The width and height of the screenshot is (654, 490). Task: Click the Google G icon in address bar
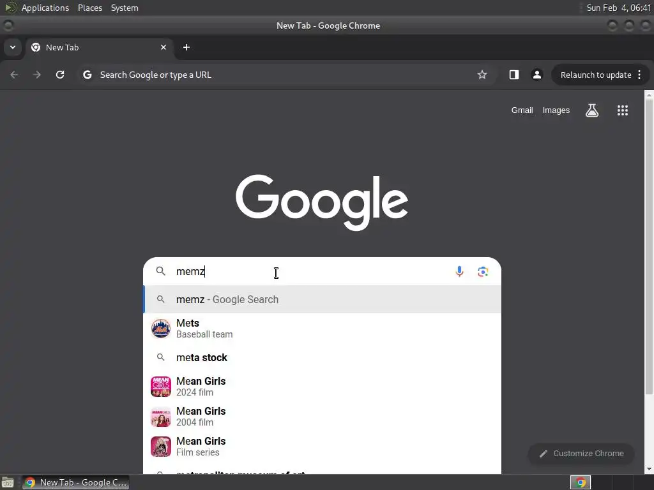(87, 75)
